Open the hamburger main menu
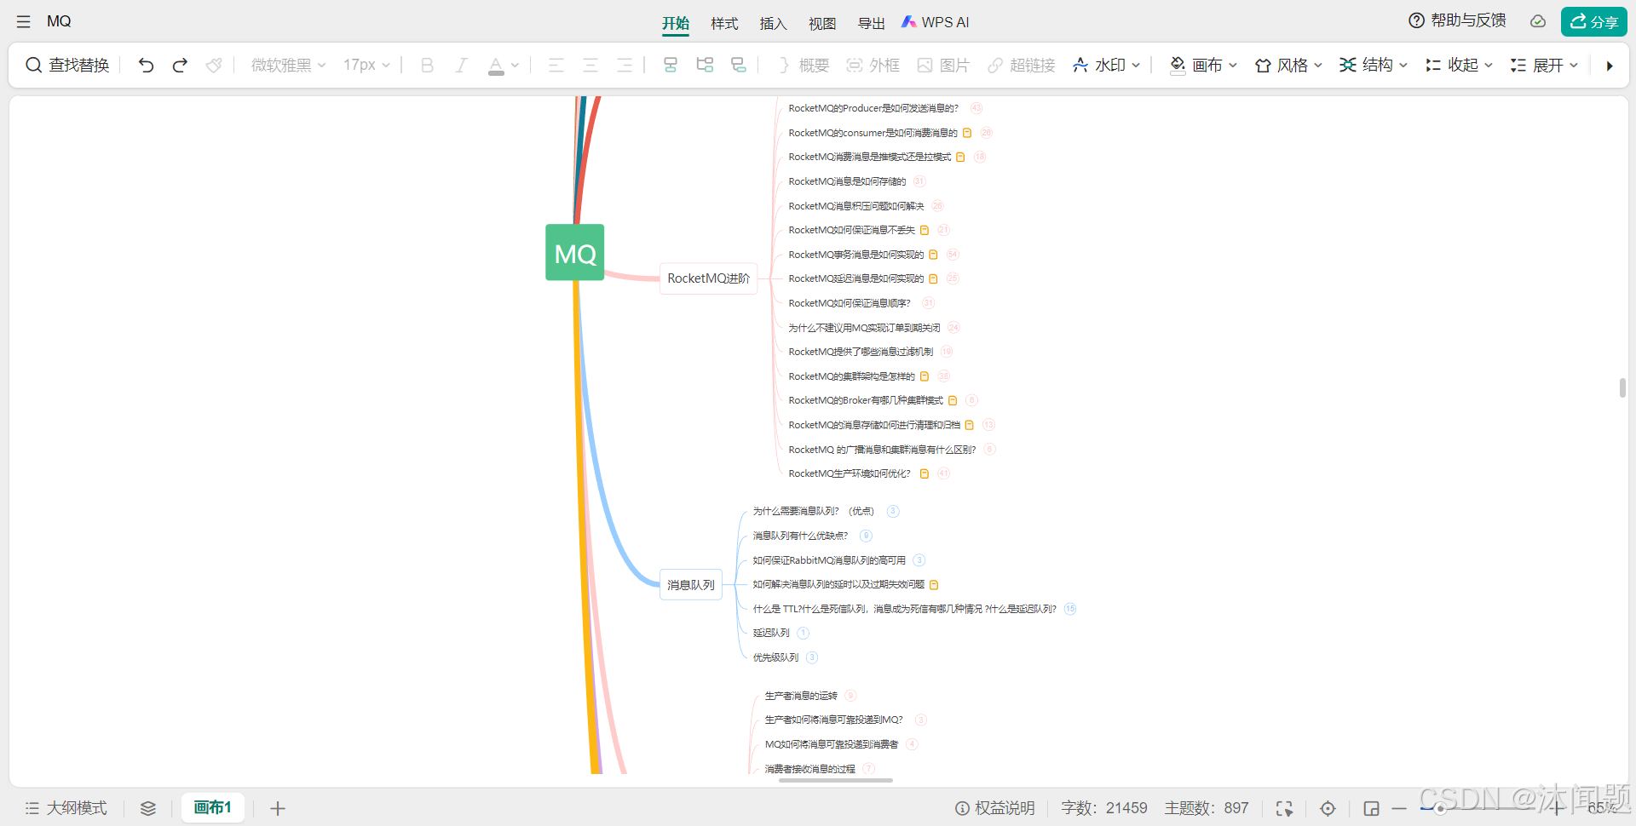 coord(23,22)
